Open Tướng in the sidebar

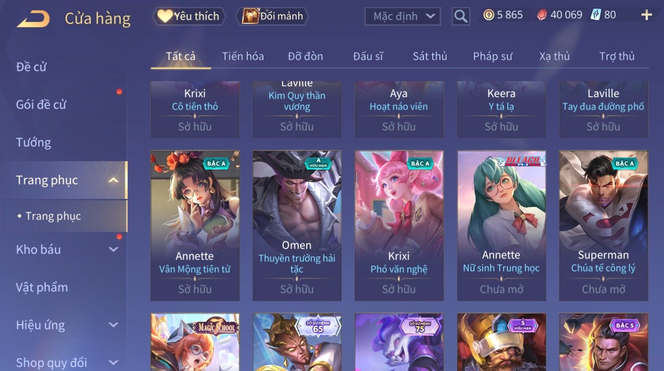[x=34, y=142]
